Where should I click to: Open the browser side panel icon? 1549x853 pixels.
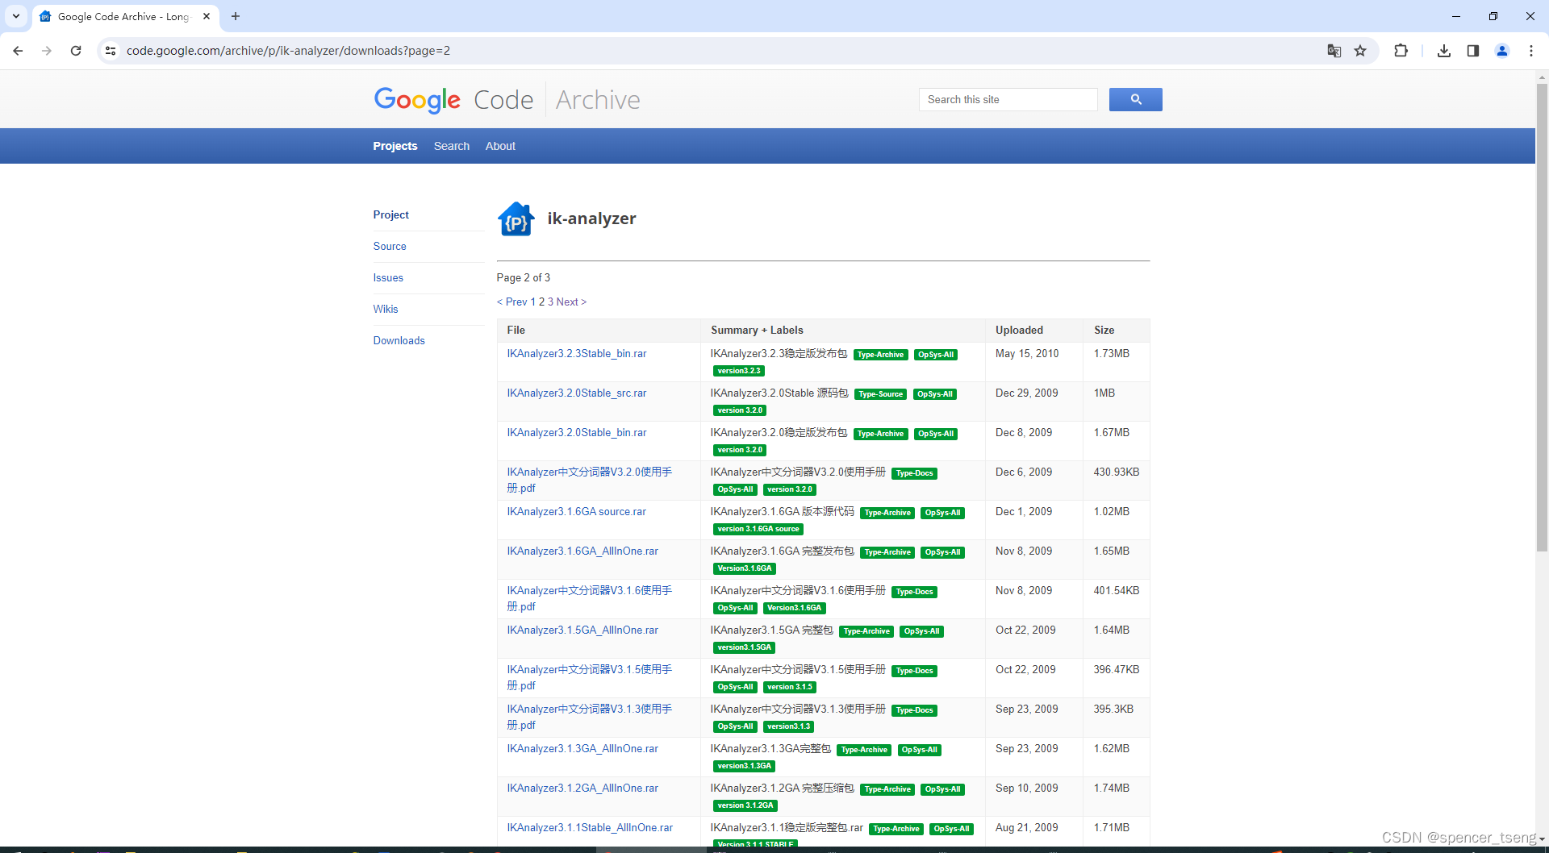click(x=1472, y=50)
